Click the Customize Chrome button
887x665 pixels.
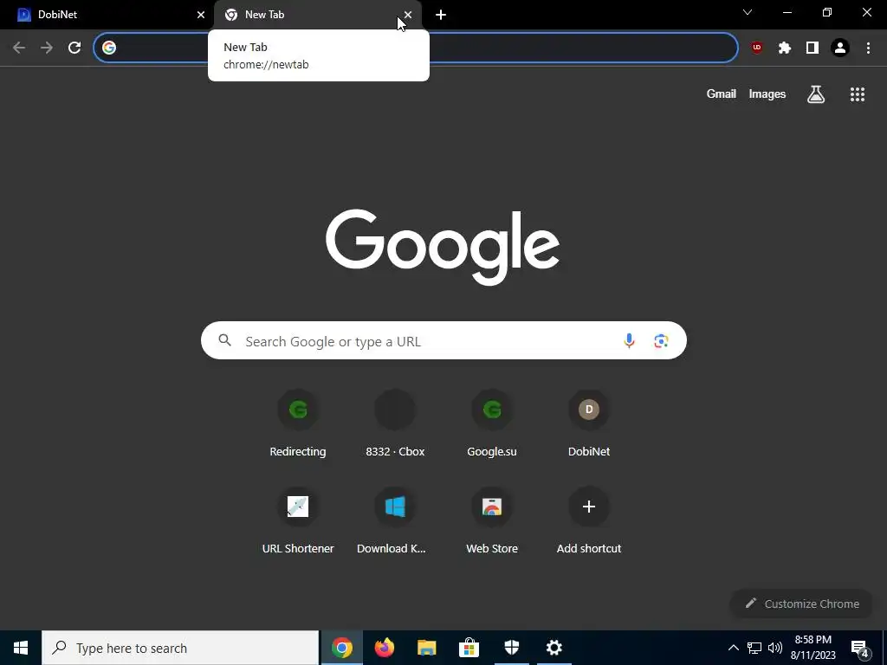[801, 604]
